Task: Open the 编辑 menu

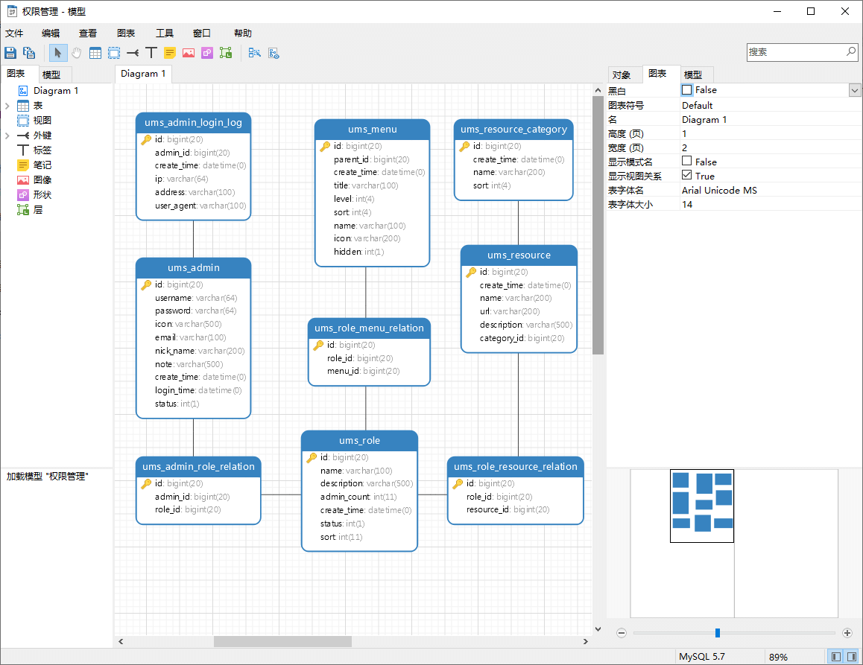Action: tap(51, 33)
